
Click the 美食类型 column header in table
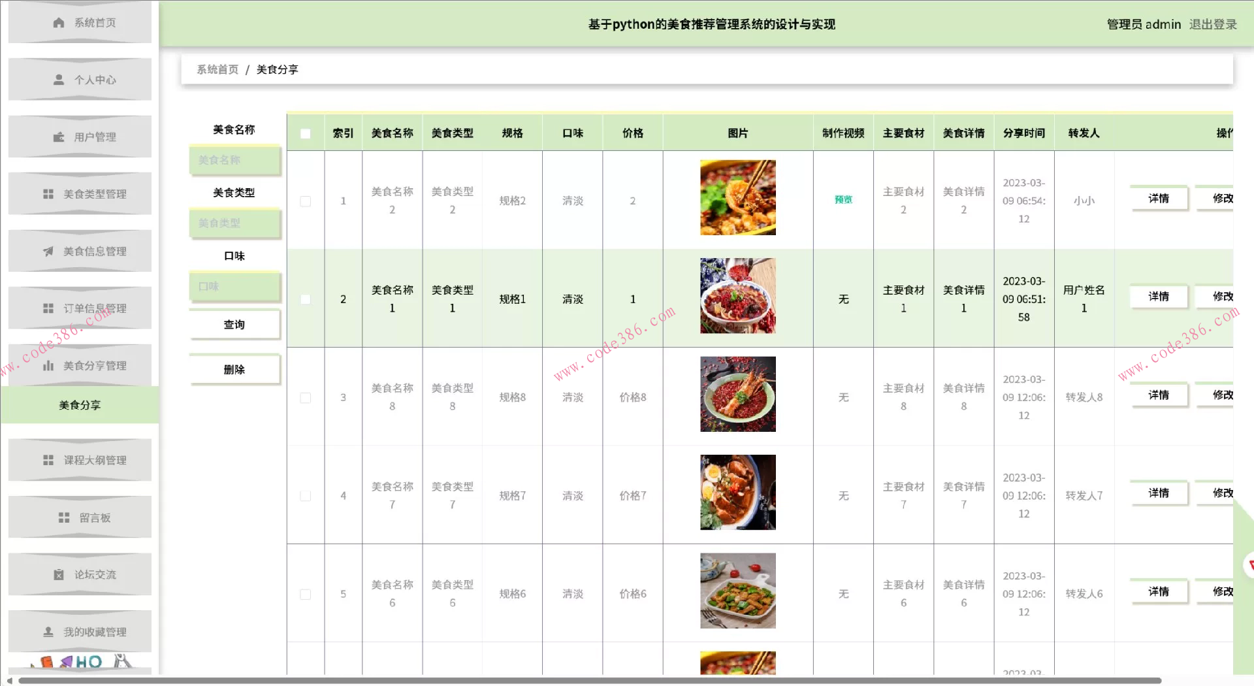pyautogui.click(x=453, y=133)
